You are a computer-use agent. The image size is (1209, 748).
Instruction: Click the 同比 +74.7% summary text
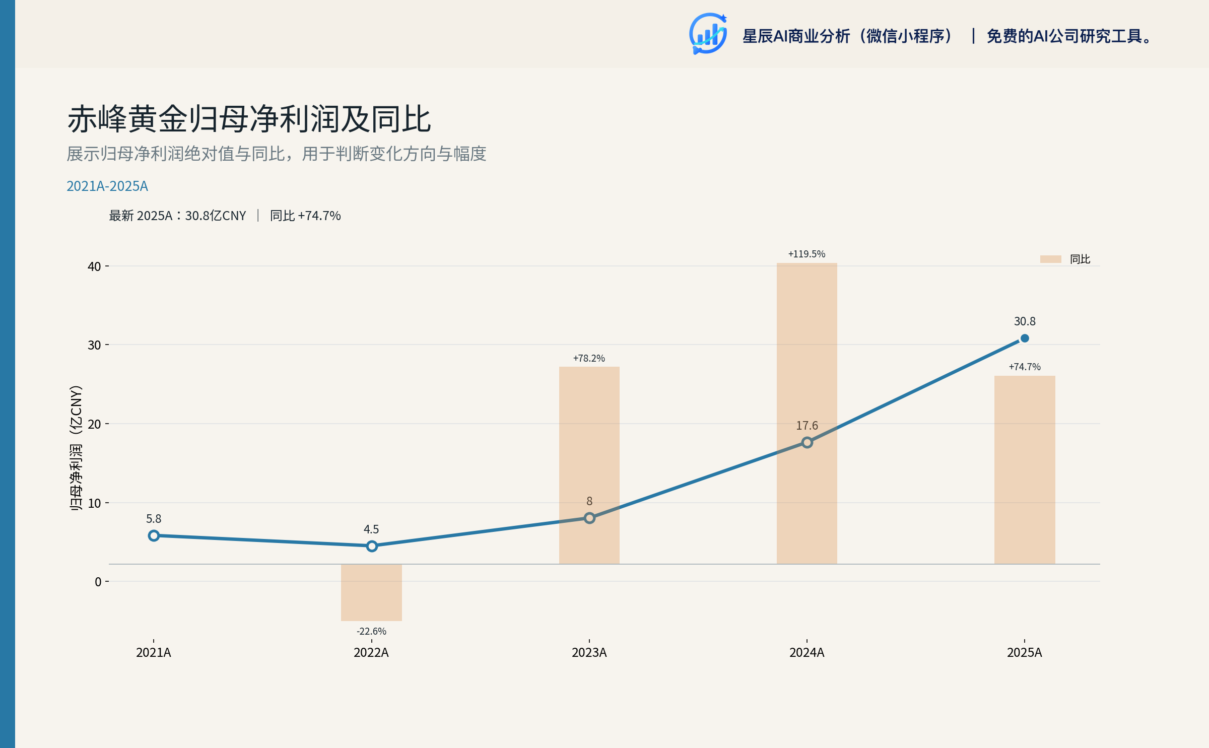coord(305,216)
